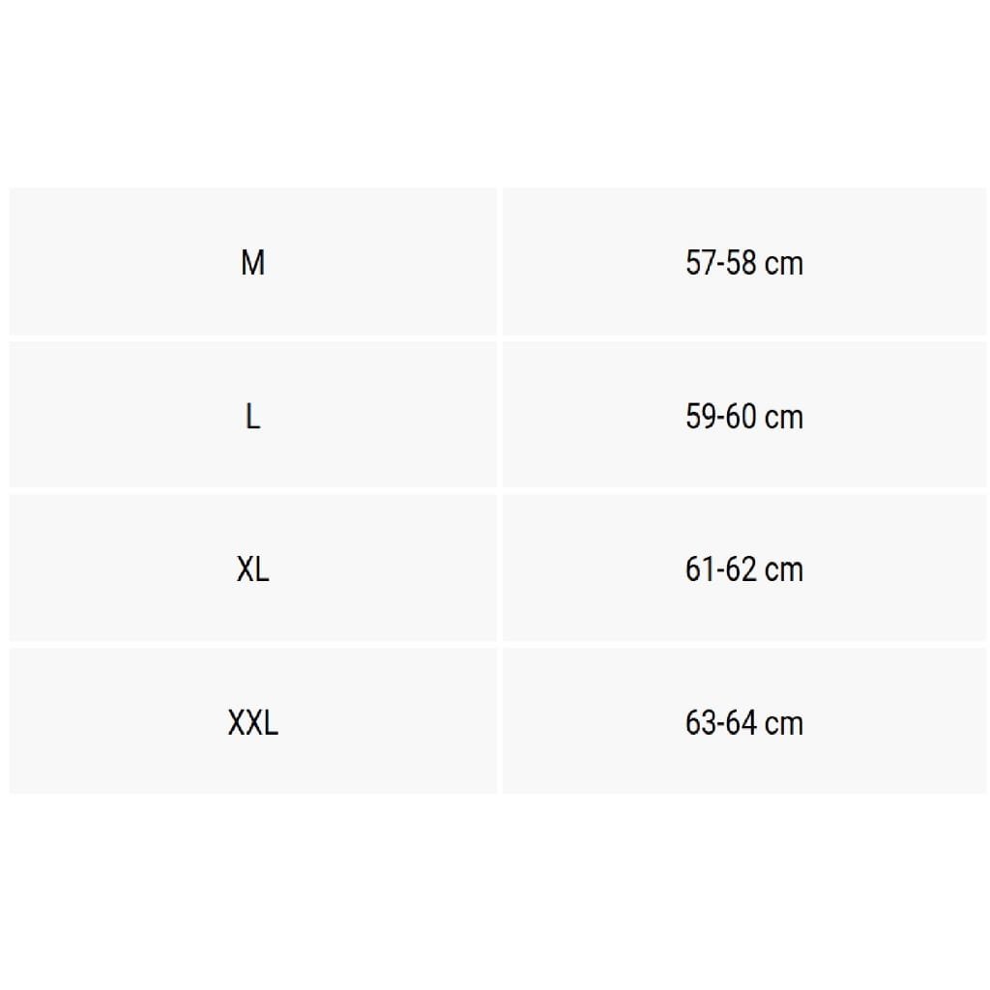Select the XXL size cell
The width and height of the screenshot is (990, 990).
252,721
